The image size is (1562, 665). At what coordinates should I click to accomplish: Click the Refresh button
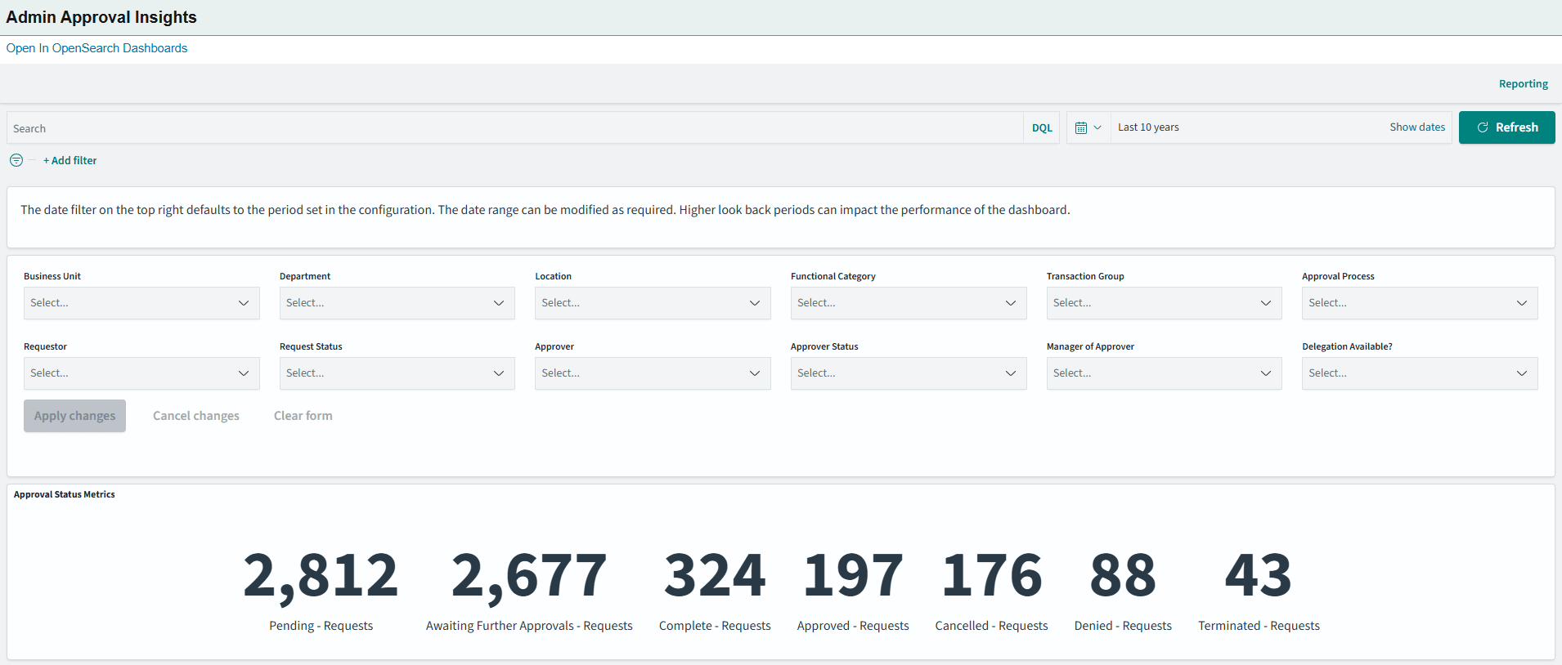1506,127
